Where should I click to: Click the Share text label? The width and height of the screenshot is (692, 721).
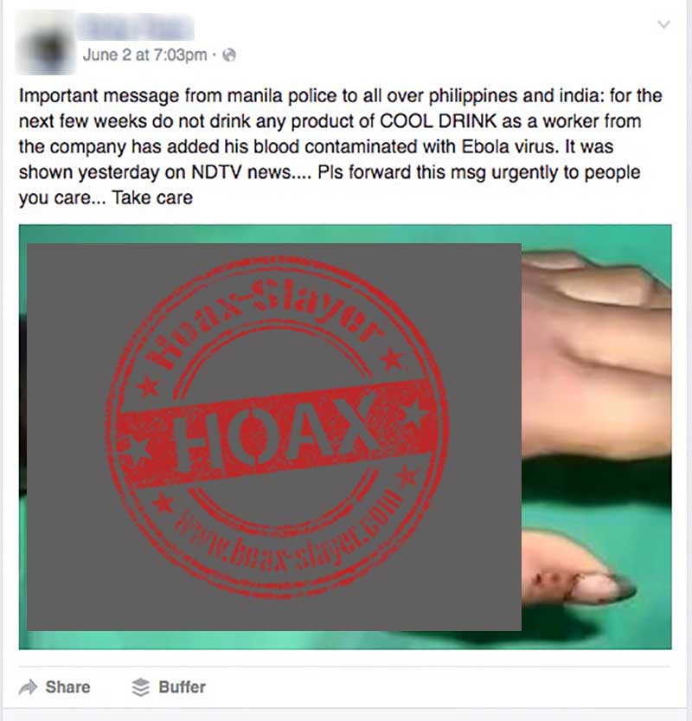67,687
